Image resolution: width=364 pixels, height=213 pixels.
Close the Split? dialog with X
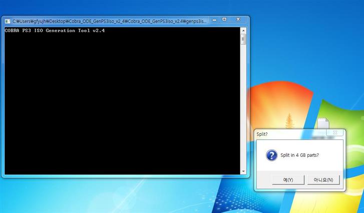pyautogui.click(x=336, y=133)
